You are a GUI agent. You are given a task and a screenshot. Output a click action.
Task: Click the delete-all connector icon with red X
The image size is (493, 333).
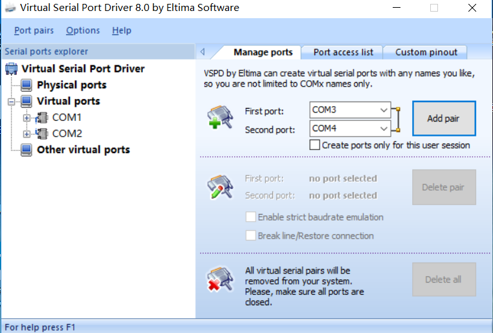pos(220,279)
